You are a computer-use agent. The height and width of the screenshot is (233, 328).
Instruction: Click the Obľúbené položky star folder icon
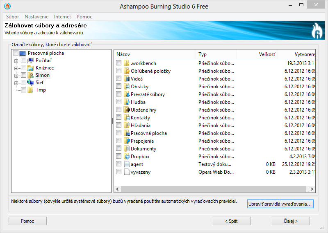127,71
